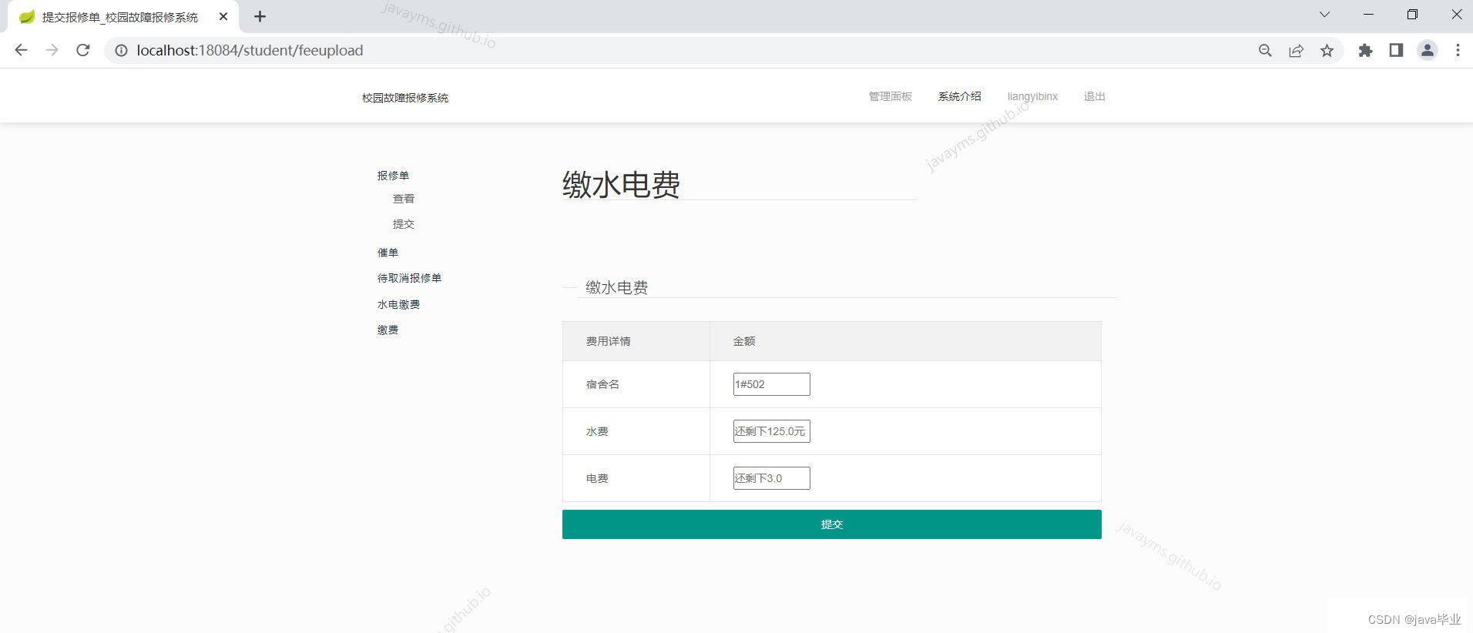Click the 电费 row label
Screen dimensions: 1473x633
click(x=597, y=478)
